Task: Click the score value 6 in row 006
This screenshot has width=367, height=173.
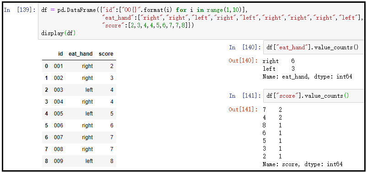Action: (112, 126)
